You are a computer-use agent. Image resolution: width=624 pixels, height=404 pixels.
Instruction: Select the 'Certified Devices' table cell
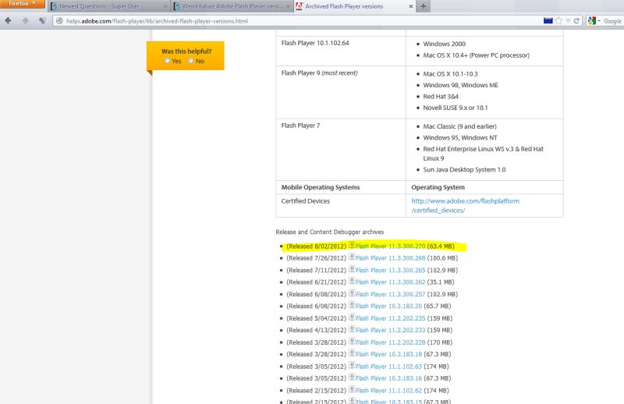(341, 206)
